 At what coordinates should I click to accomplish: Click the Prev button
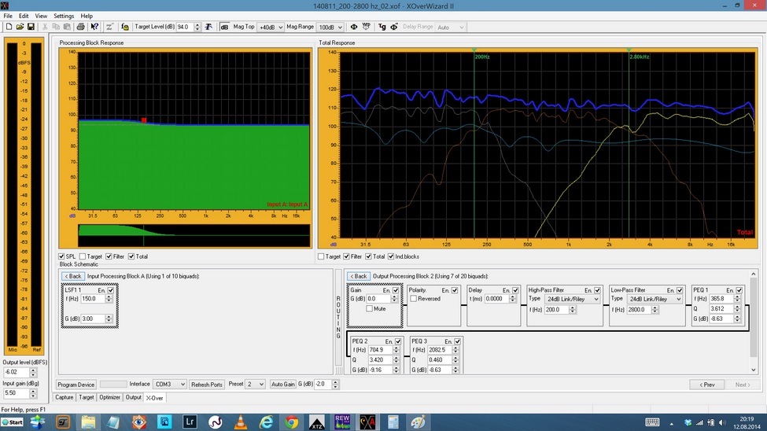[707, 385]
